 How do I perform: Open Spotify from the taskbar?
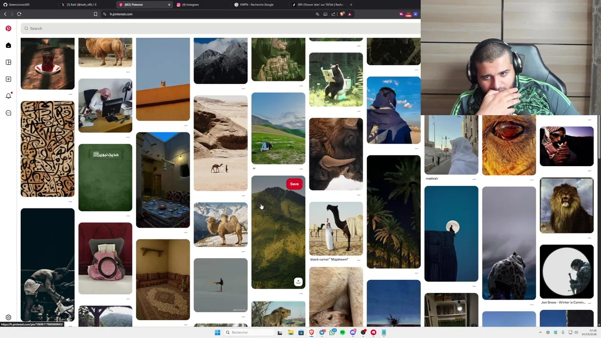(343, 332)
